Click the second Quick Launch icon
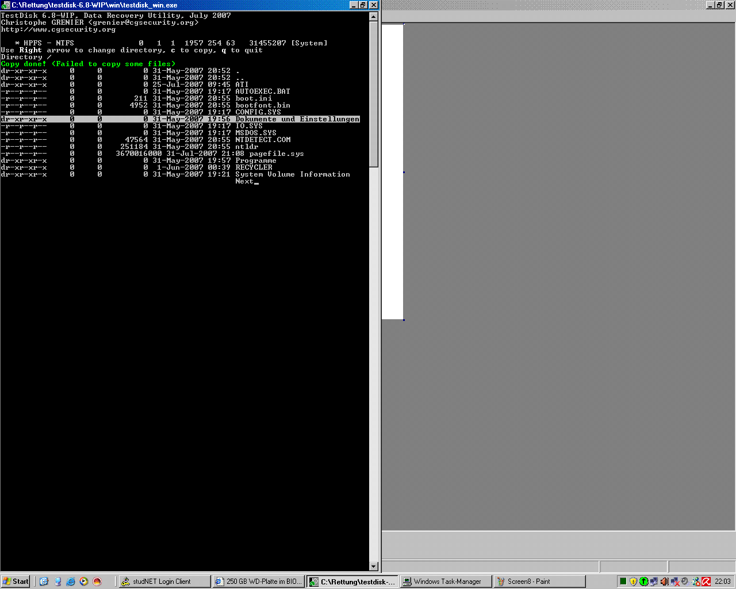736x589 pixels. click(57, 582)
